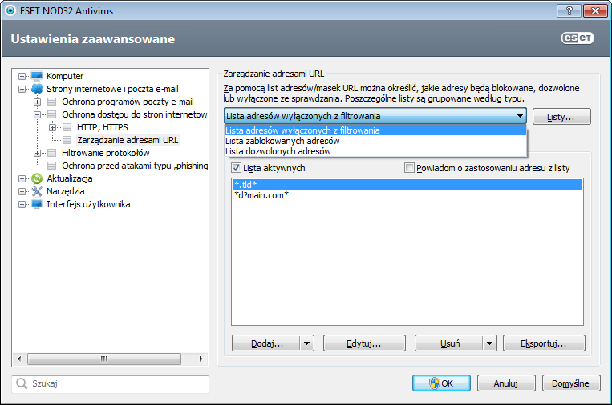This screenshot has width=612, height=405.
Task: Select Interfejs użytkownika tree item
Action: click(88, 204)
